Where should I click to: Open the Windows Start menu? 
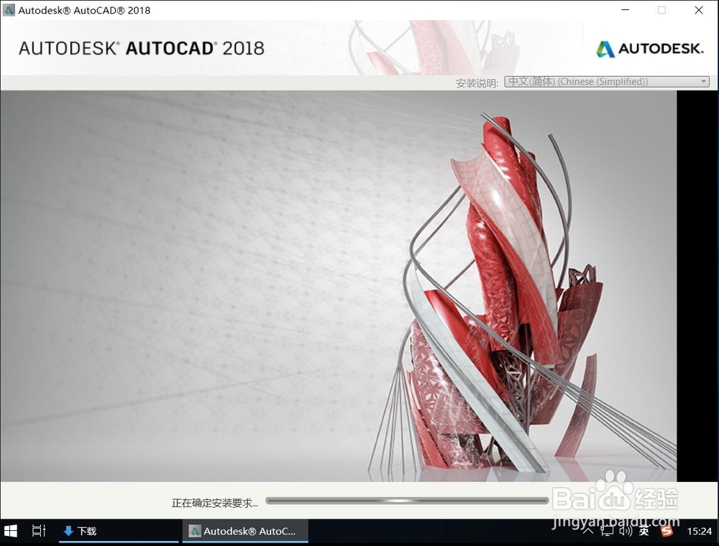pos(11,531)
